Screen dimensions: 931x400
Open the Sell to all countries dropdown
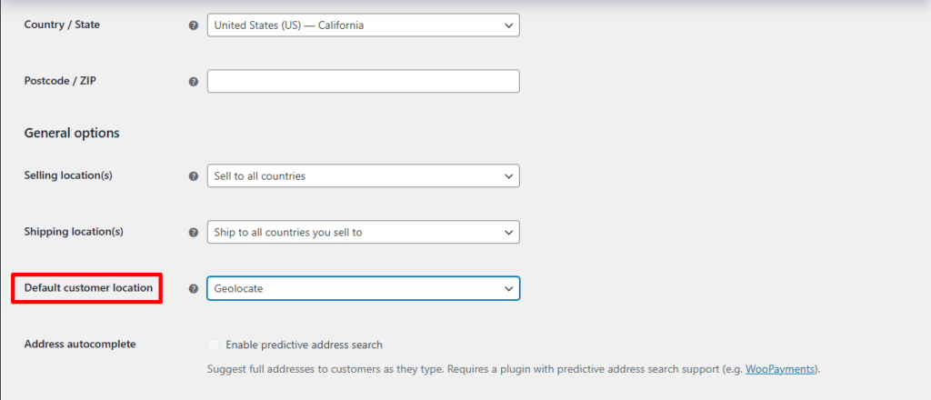363,176
